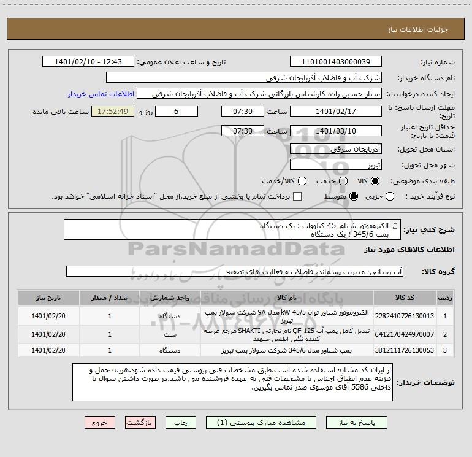The height and width of the screenshot is (457, 472).
Task: Click the کد کالا column header
Action: tap(405, 298)
